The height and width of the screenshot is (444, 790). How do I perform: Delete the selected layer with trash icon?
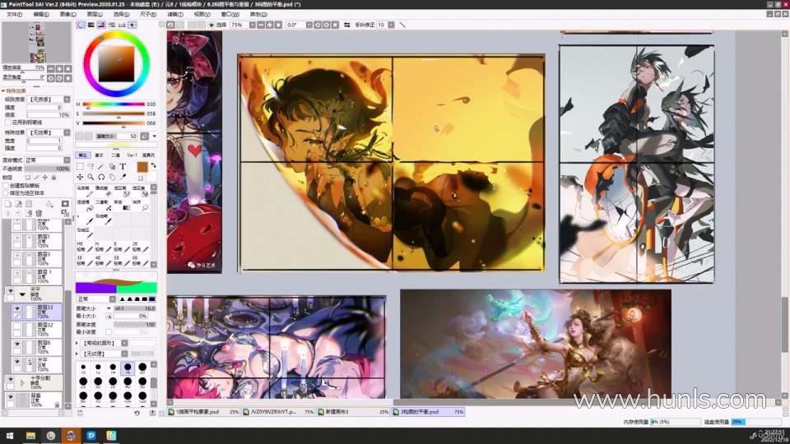(x=39, y=214)
